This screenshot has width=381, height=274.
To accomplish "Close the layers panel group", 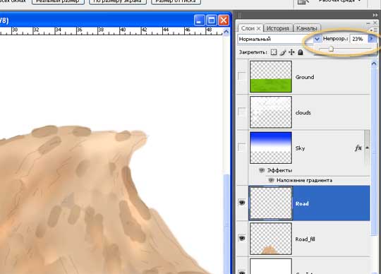I will [375, 23].
